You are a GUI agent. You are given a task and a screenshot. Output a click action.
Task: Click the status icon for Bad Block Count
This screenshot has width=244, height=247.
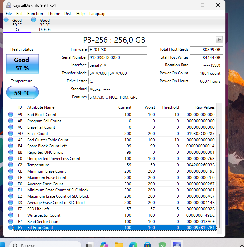pyautogui.click(x=11, y=114)
